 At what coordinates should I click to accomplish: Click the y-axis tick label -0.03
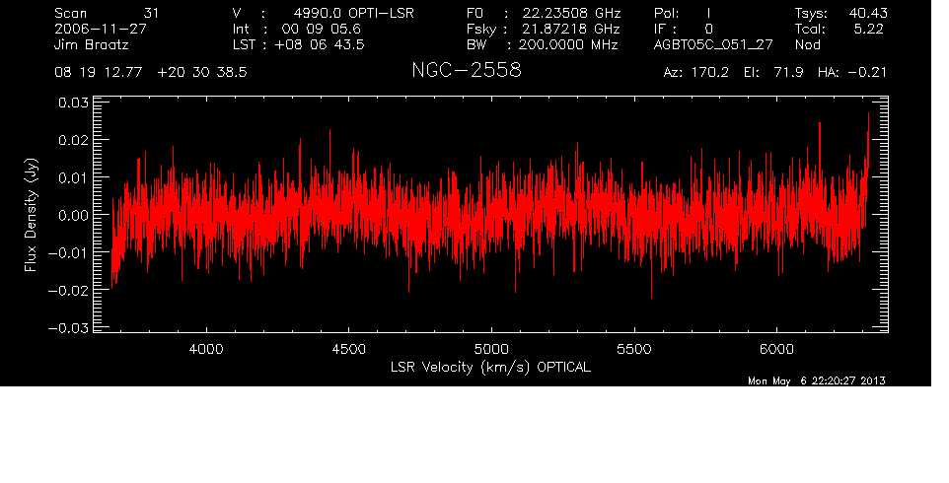coord(68,328)
